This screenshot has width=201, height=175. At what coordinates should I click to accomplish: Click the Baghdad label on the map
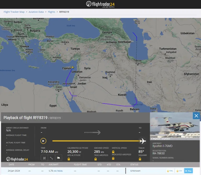coord(110,72)
